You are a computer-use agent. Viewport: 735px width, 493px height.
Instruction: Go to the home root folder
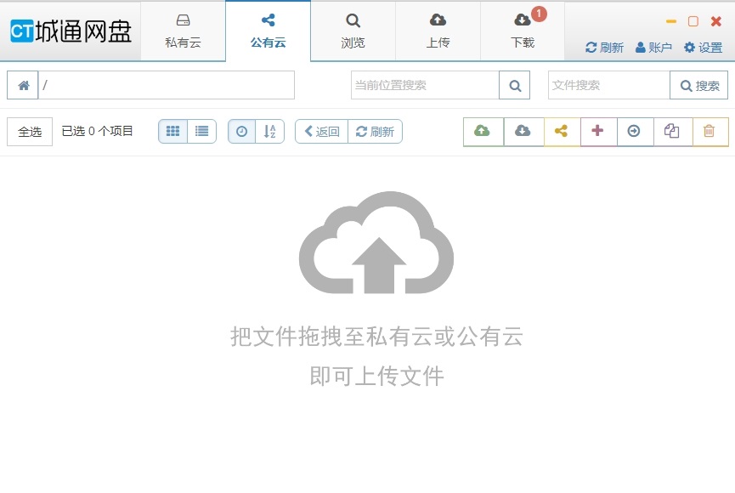pos(23,85)
